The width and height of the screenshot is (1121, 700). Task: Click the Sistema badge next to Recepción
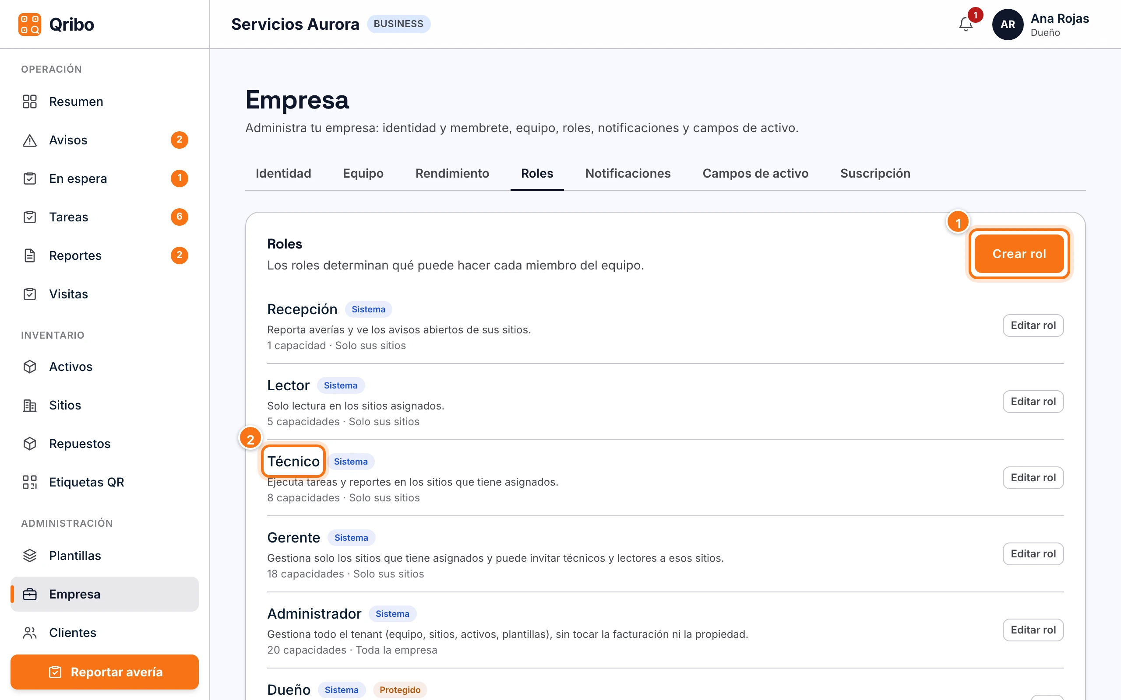click(368, 309)
